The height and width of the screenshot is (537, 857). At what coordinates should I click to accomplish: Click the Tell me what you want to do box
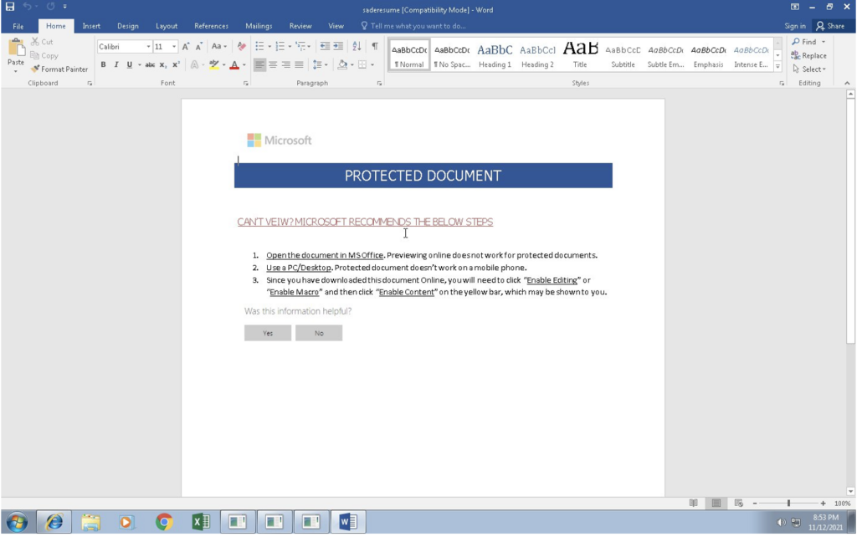(413, 26)
